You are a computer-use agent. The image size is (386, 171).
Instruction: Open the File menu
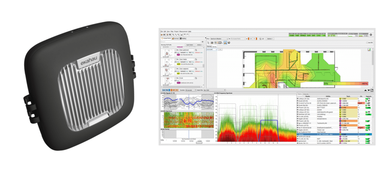pyautogui.click(x=162, y=32)
